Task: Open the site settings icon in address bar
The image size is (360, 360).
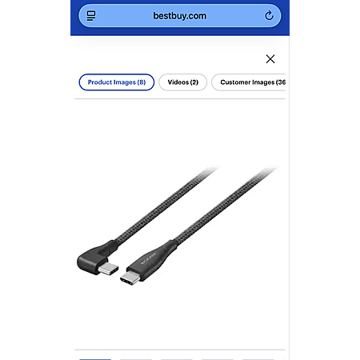Action: click(x=91, y=16)
